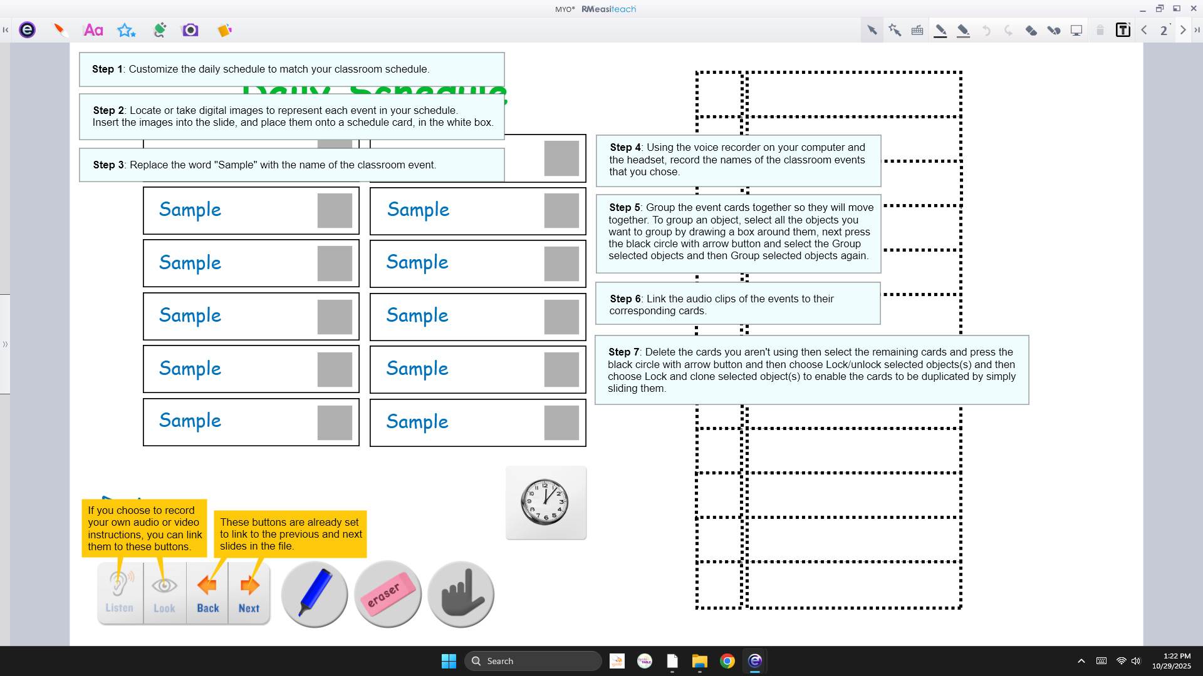Click the blue marker pen button
This screenshot has width=1203, height=676.
pos(315,594)
